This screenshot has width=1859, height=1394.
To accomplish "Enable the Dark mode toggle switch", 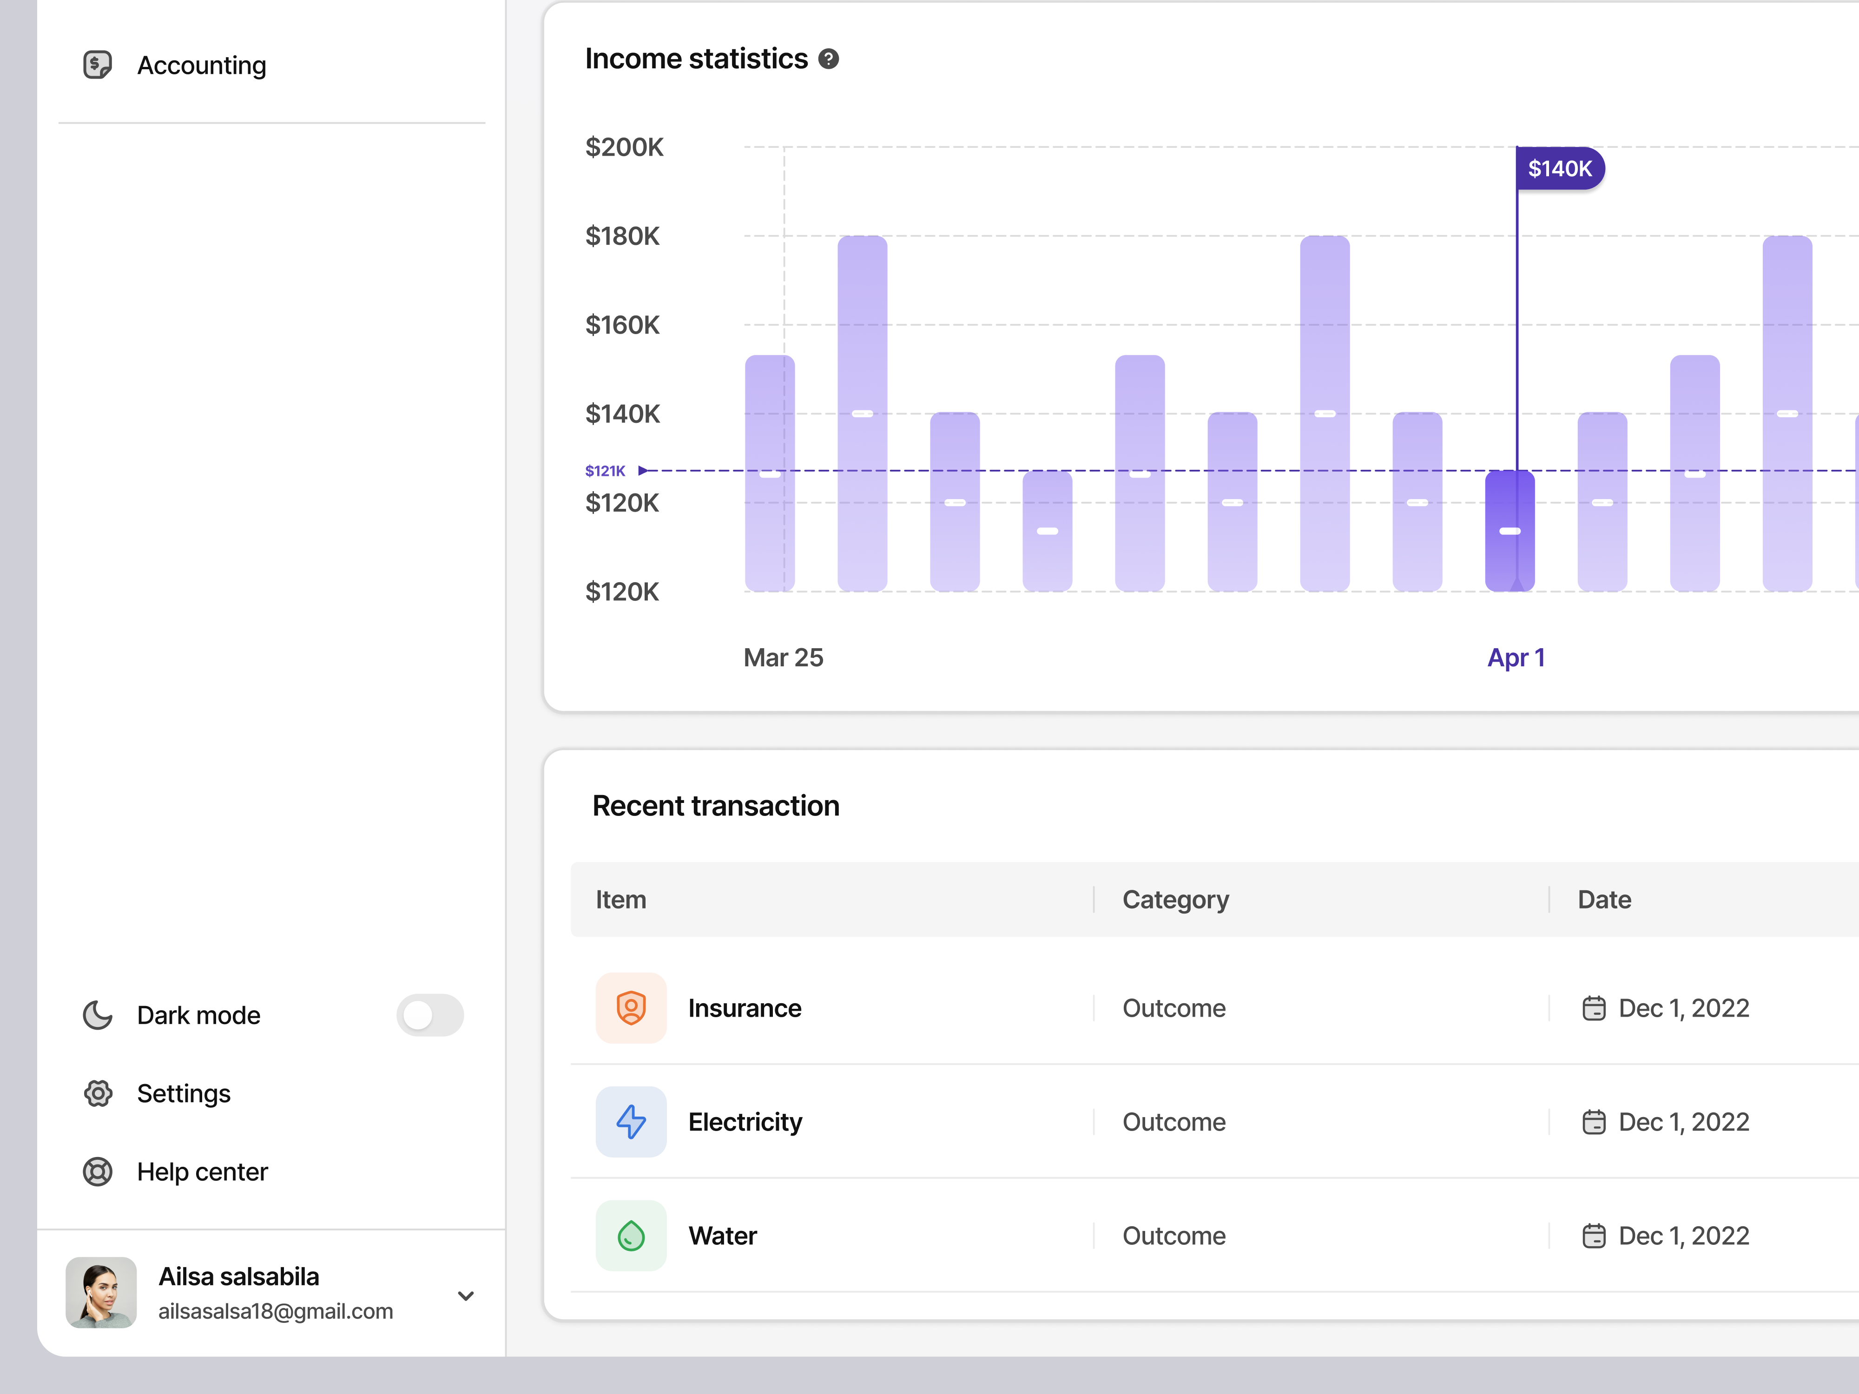I will click(429, 1015).
